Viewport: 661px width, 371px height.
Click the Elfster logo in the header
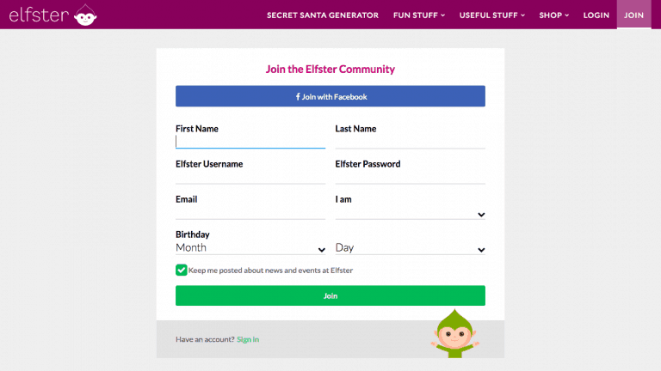[53, 15]
